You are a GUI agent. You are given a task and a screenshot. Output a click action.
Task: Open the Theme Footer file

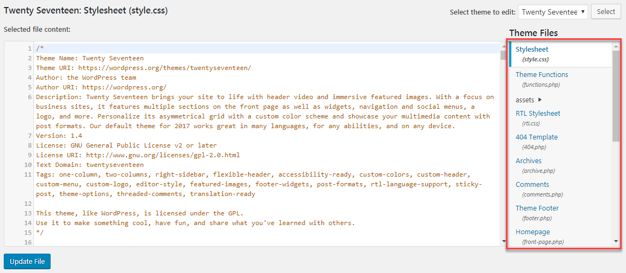click(537, 208)
